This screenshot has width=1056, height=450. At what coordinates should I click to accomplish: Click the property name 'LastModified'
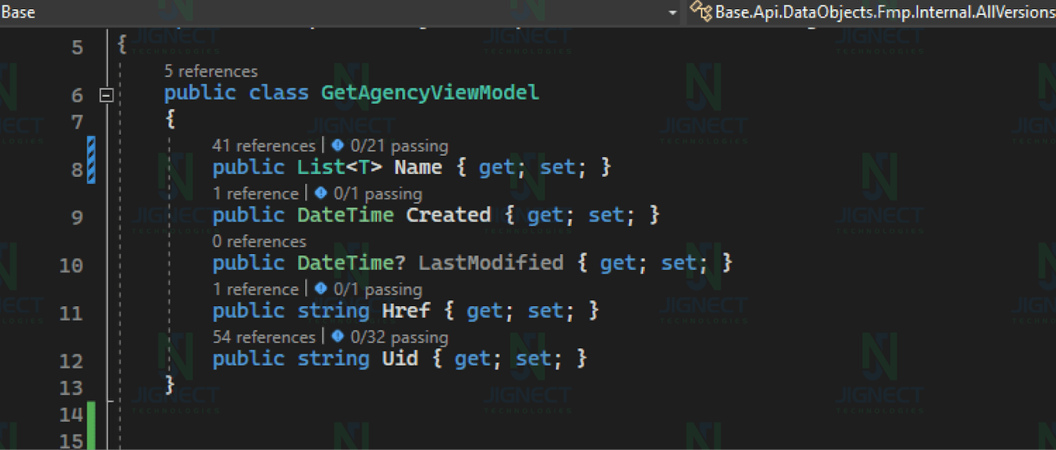[491, 262]
